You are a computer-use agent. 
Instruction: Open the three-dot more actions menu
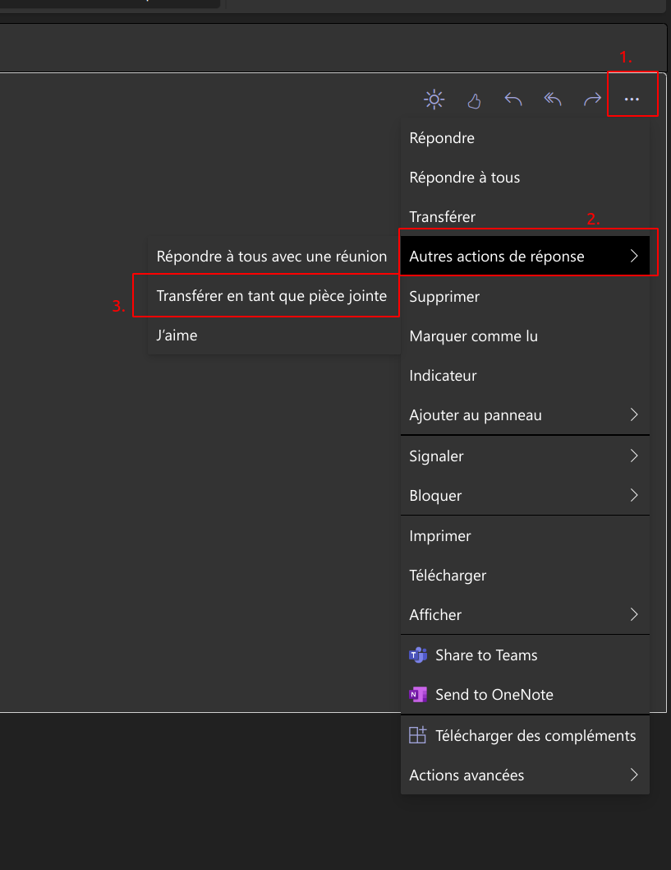632,99
